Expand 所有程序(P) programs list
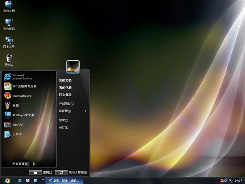Viewport: 245px width, 184px height. click(x=23, y=164)
